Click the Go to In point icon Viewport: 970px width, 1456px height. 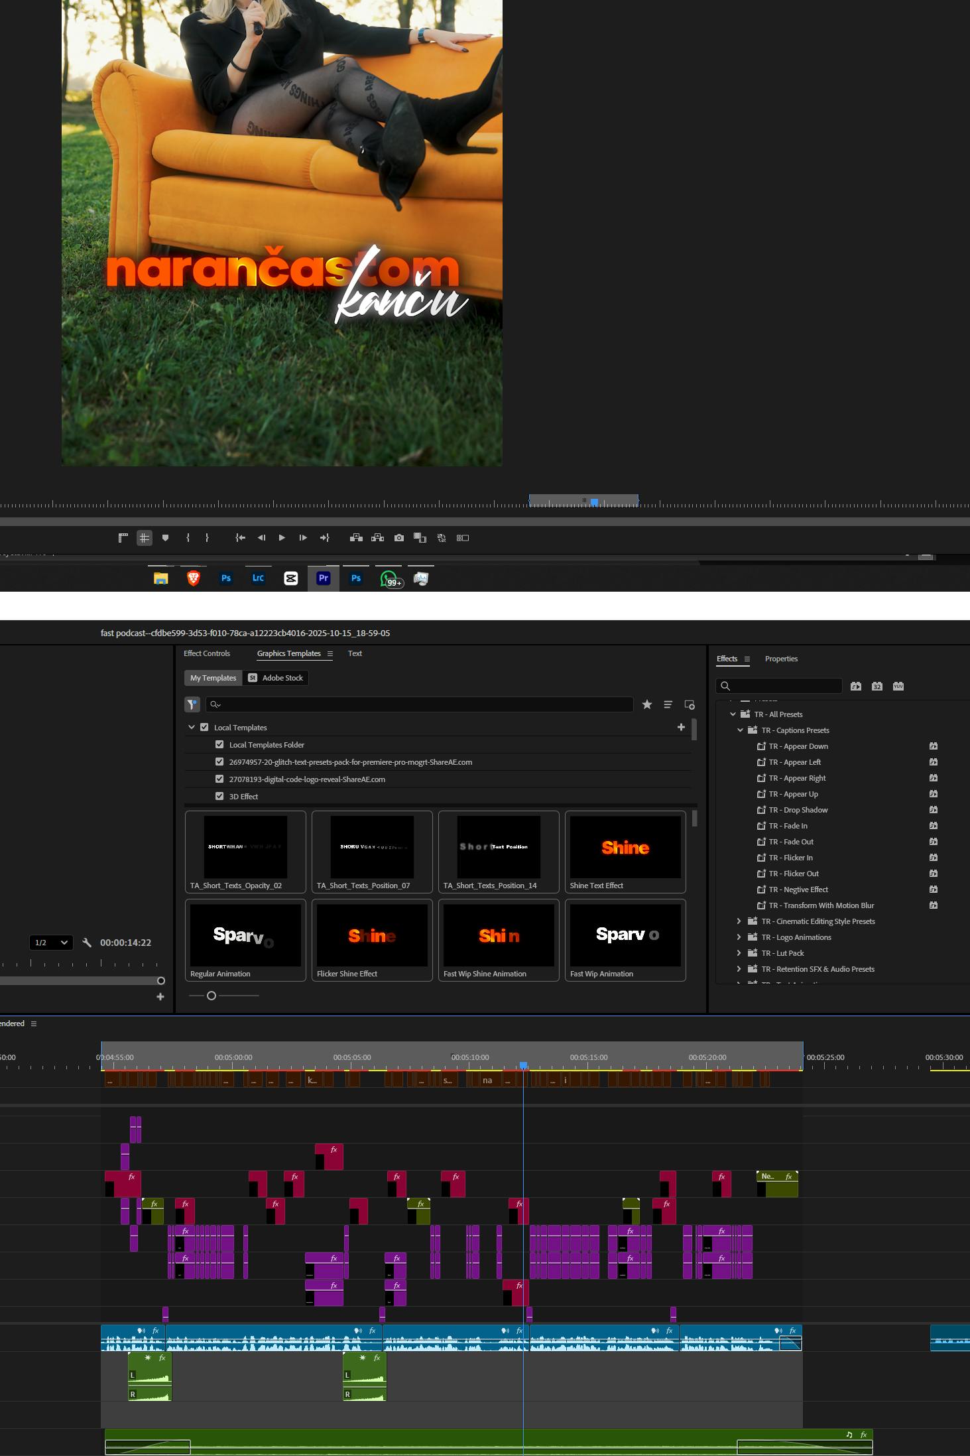240,538
